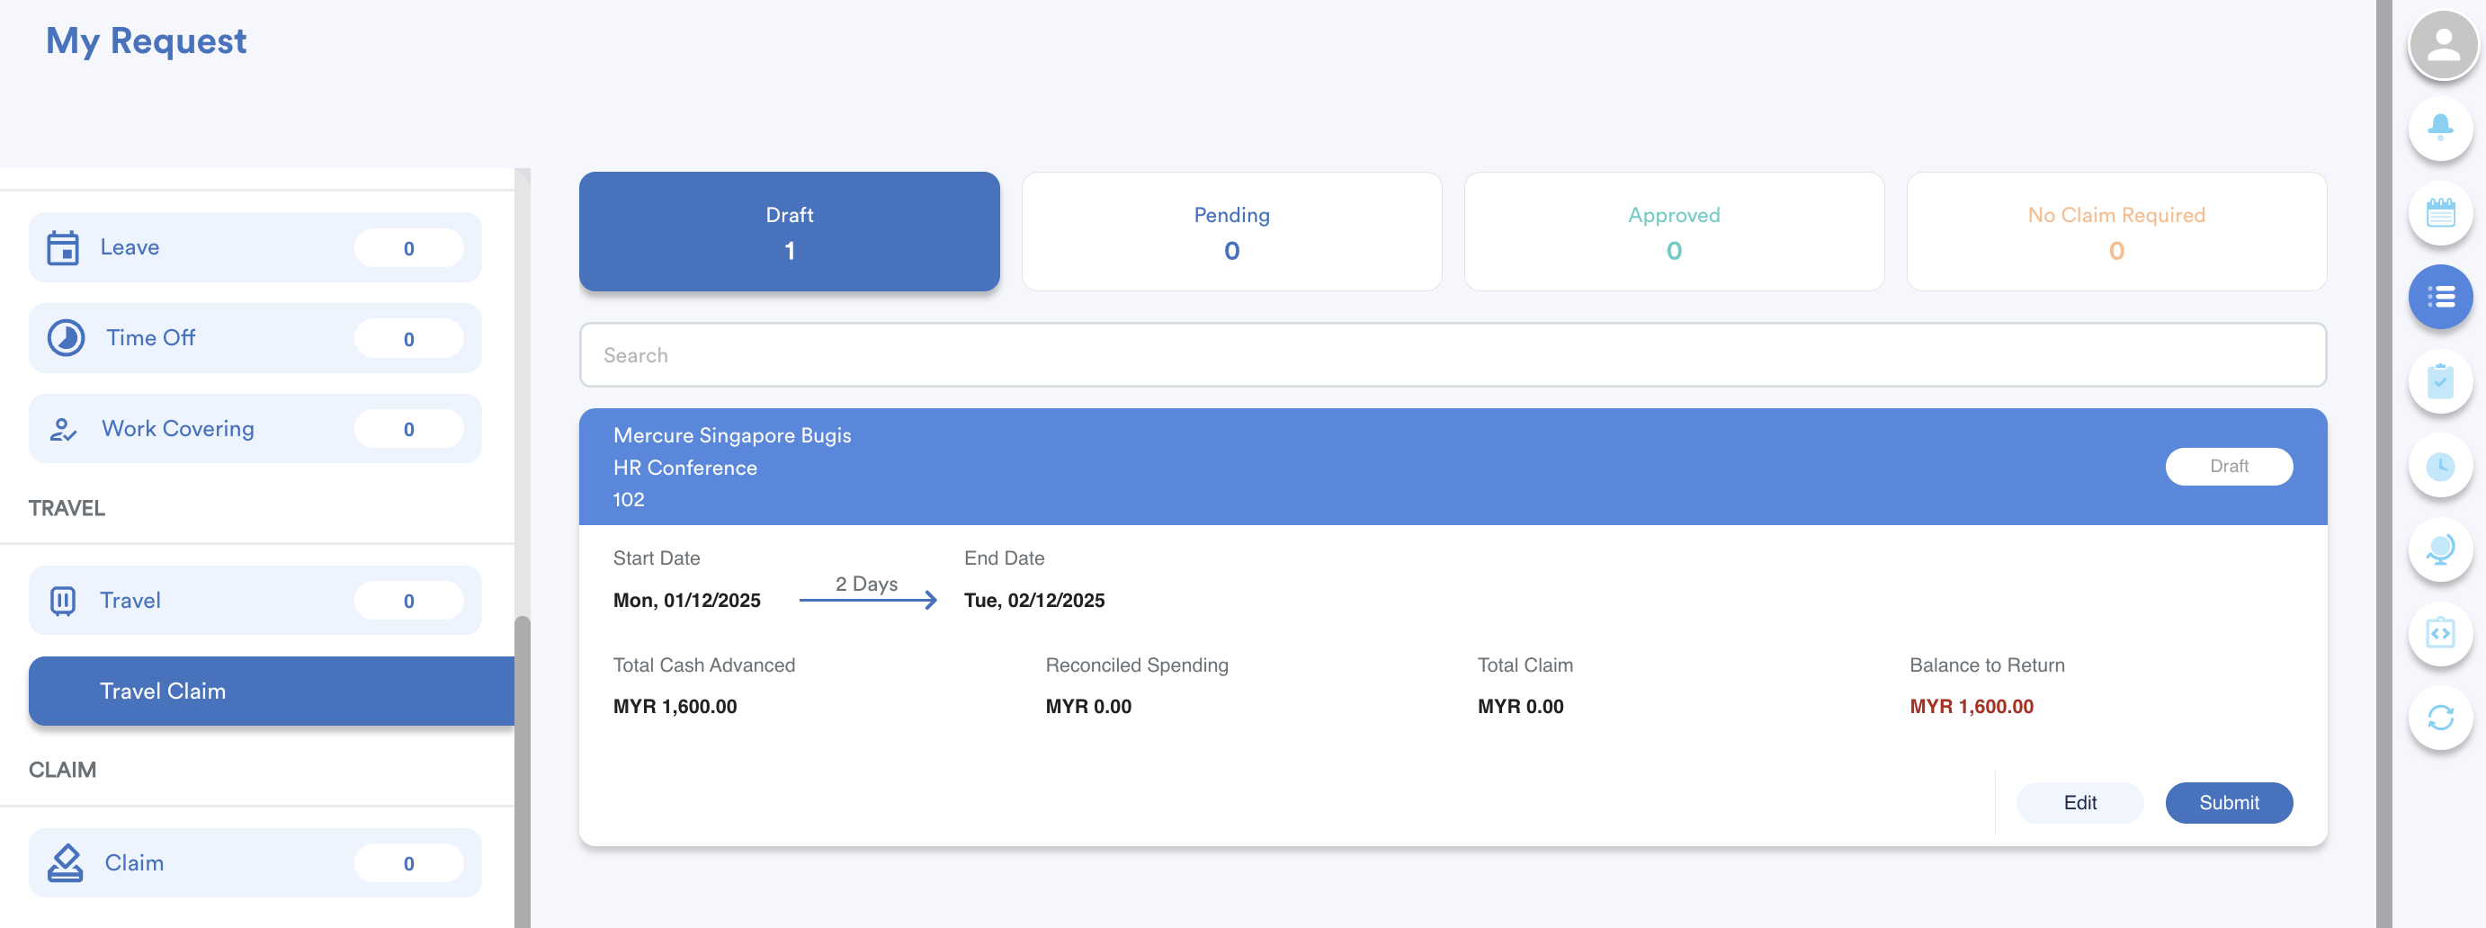This screenshot has height=928, width=2486.
Task: Click the left panel vertical scrollbar
Action: (522, 772)
